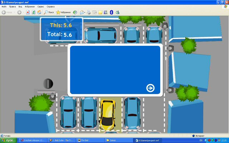Switch to The Bat! taskbar button
The width and height of the screenshot is (229, 143).
click(x=91, y=140)
